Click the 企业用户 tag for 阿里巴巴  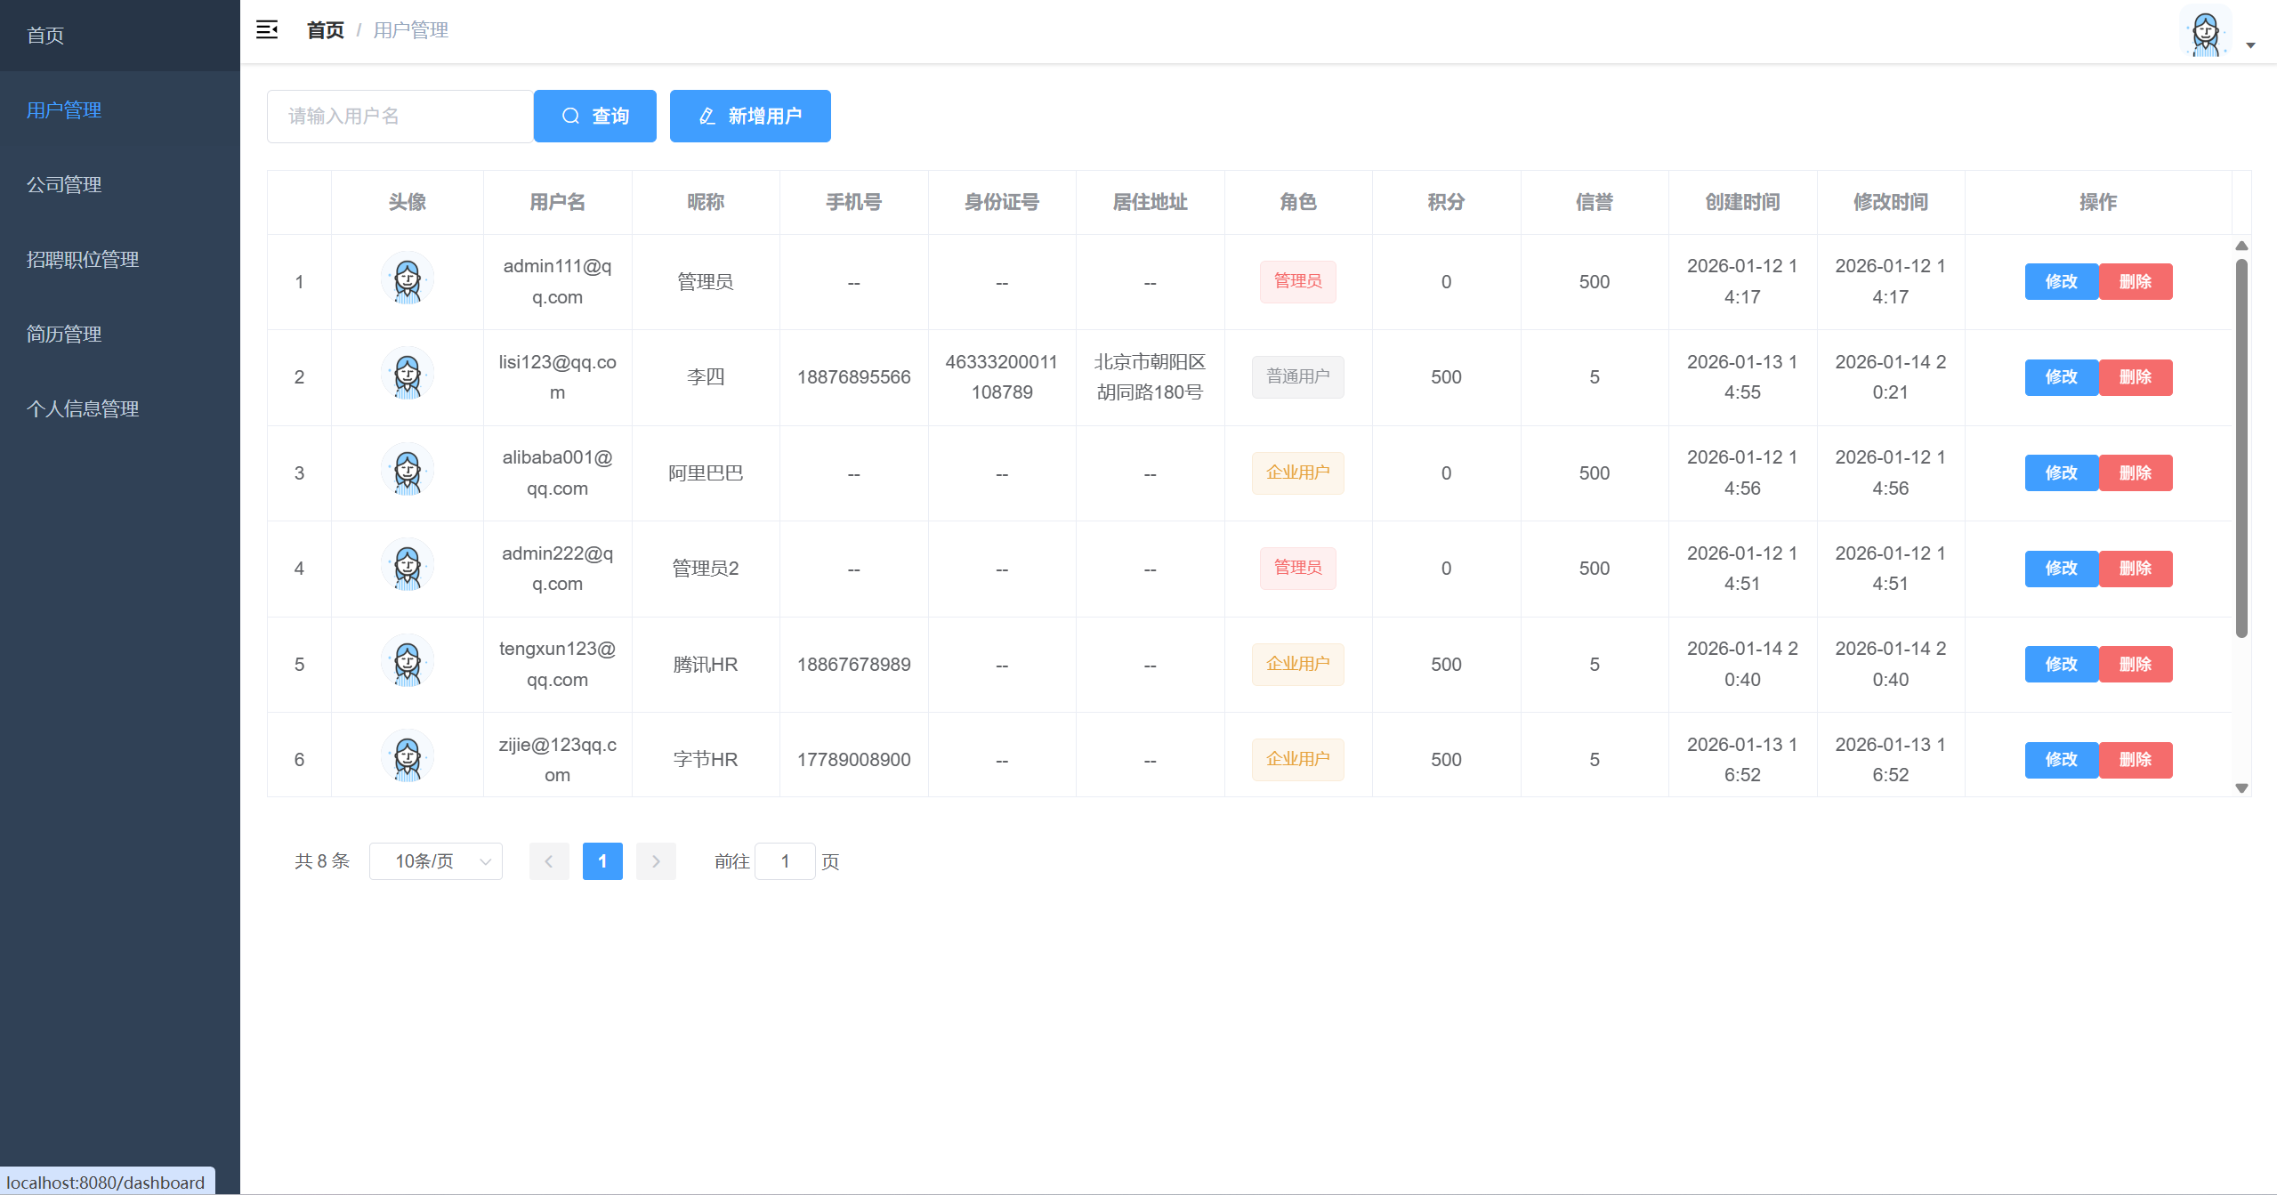tap(1297, 472)
